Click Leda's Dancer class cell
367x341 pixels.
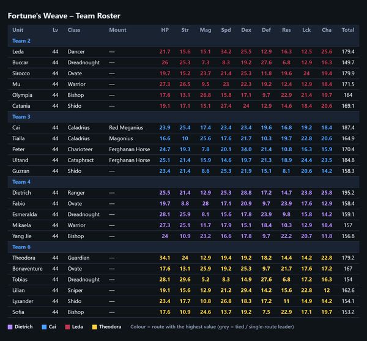tap(76, 51)
